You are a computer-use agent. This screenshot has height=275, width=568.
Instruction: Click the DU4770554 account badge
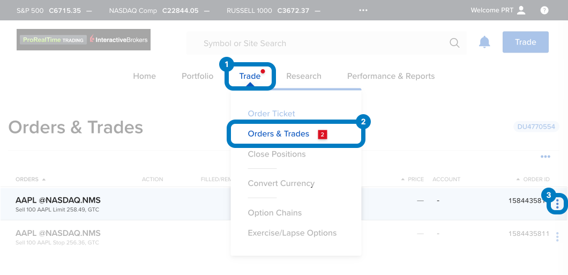pos(536,127)
